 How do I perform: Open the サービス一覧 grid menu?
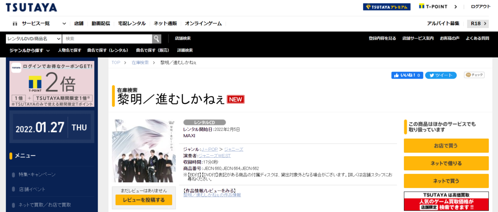point(15,24)
